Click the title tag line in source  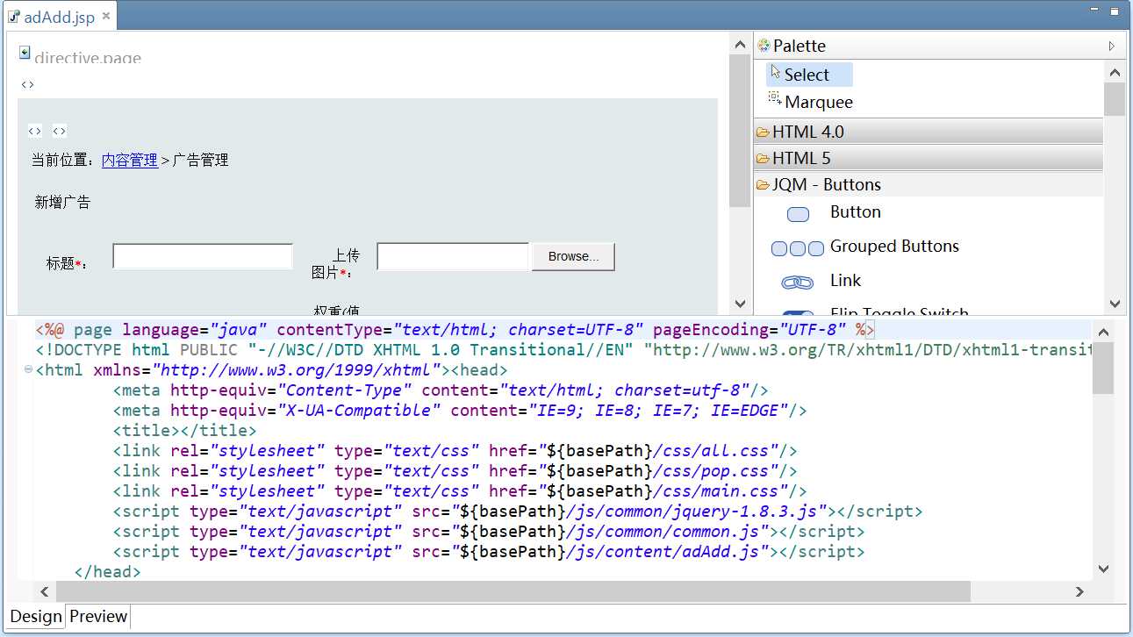[184, 430]
